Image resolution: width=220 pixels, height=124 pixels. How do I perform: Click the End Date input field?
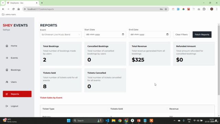click(150, 34)
